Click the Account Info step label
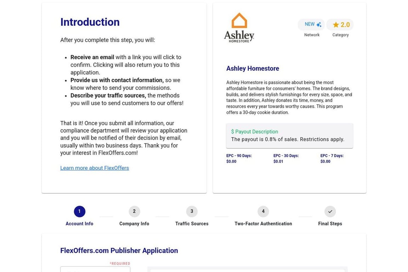Image resolution: width=408 pixels, height=272 pixels. point(79,223)
